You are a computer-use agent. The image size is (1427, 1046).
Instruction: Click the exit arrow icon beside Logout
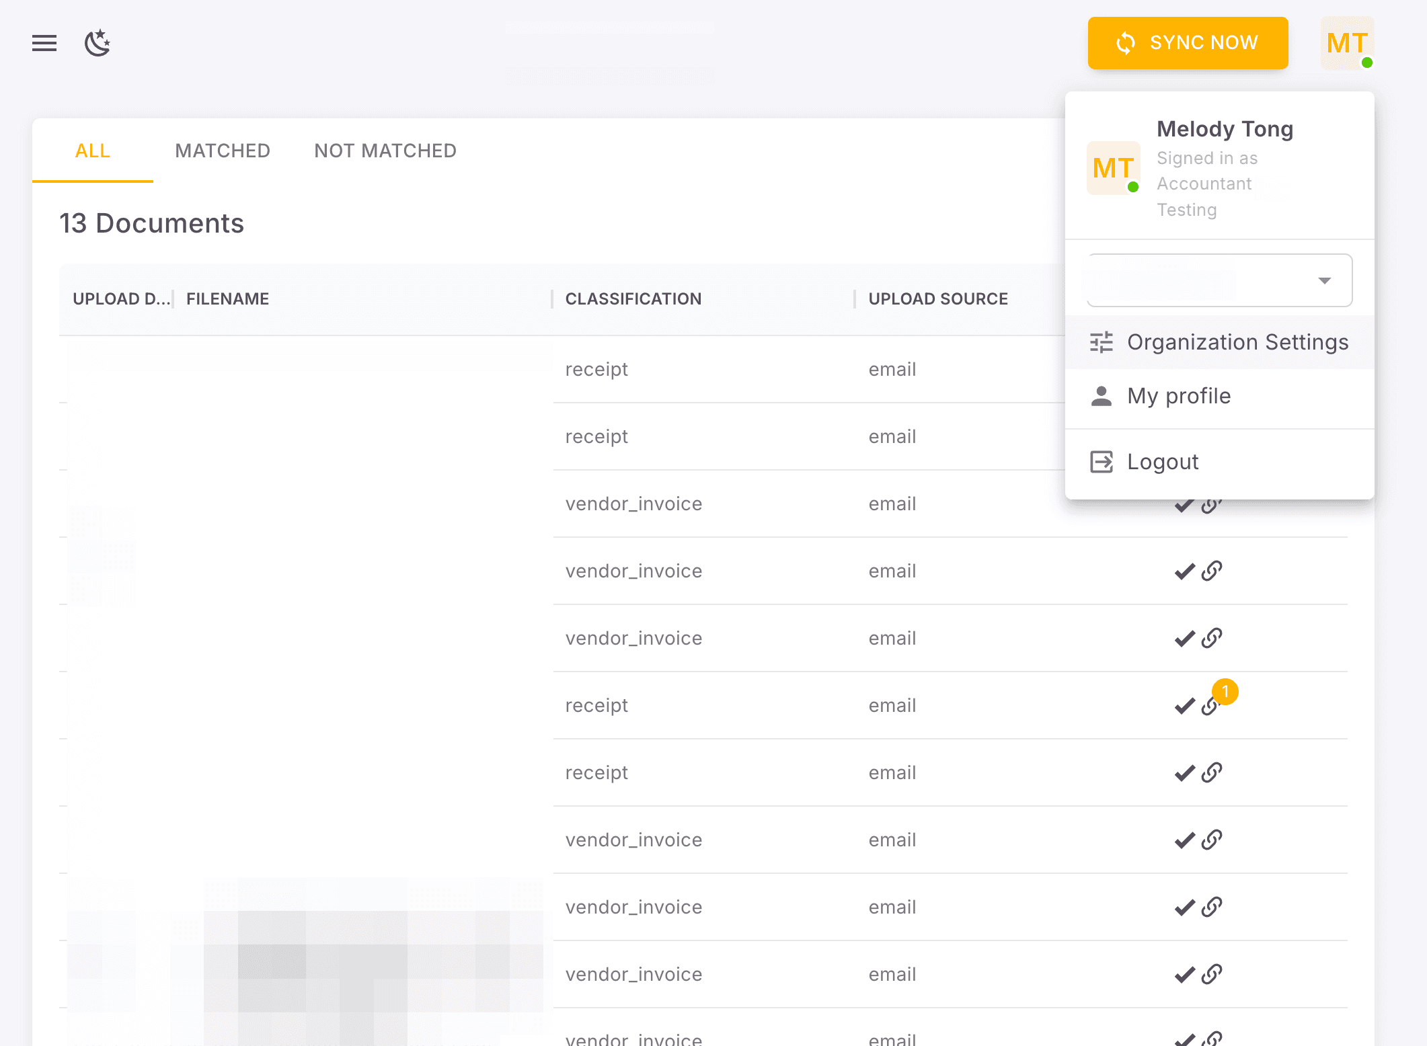tap(1101, 462)
